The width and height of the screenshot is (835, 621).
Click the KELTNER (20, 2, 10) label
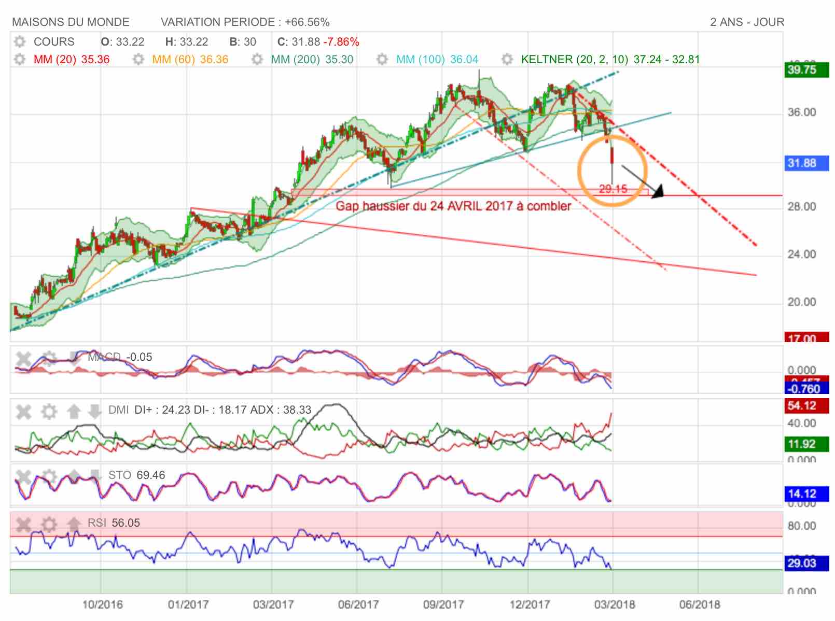coord(575,59)
